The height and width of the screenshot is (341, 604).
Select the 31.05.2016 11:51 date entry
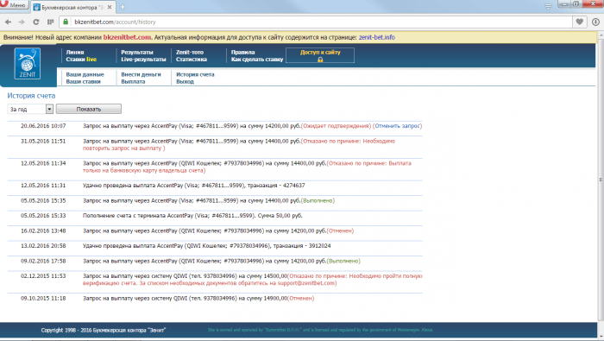[43, 141]
